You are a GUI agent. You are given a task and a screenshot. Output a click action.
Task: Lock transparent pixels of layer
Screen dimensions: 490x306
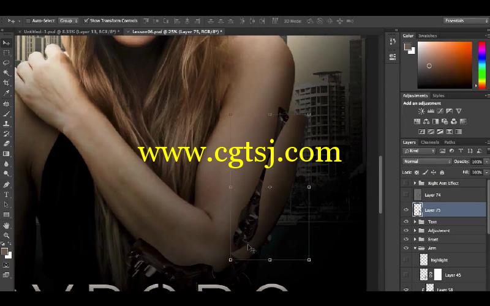coord(417,173)
